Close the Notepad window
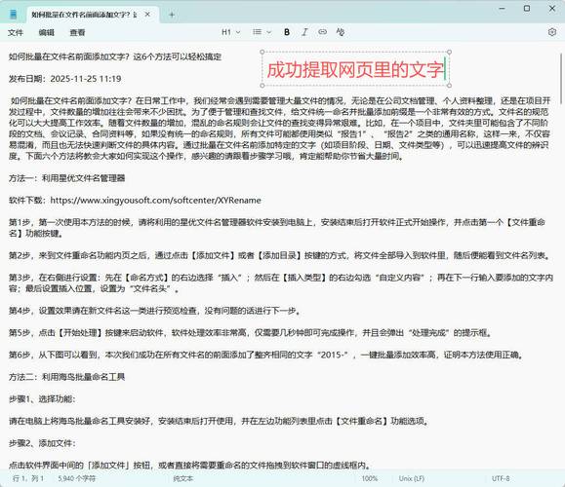565x487 pixels. point(552,8)
